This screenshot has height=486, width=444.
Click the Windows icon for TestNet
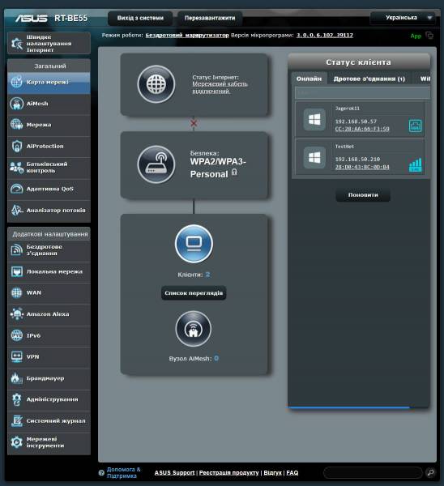click(x=314, y=157)
